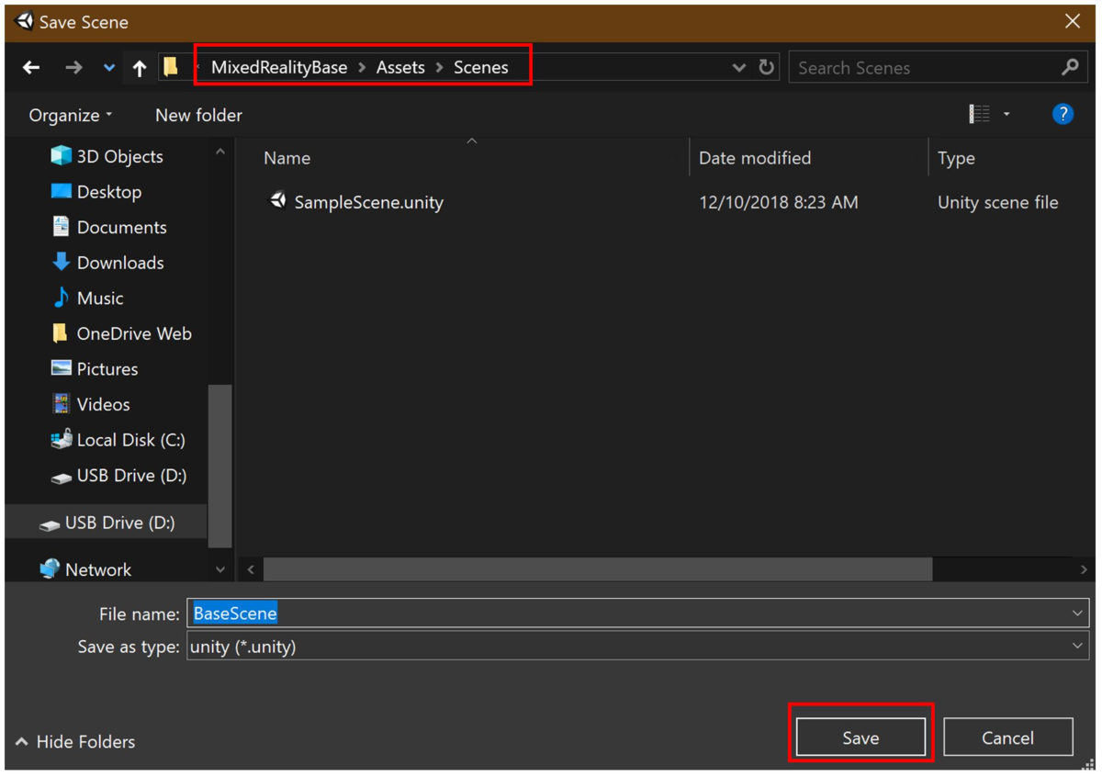This screenshot has width=1102, height=777.
Task: Sort files by Date modified column
Action: click(754, 158)
